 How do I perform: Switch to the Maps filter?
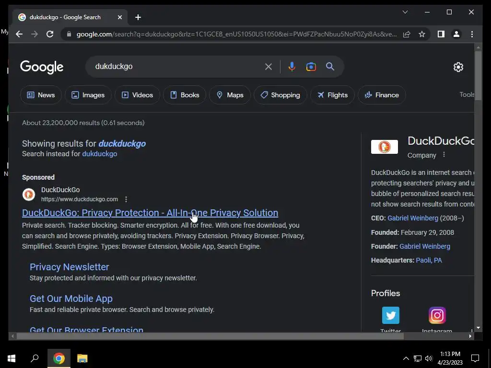(230, 95)
